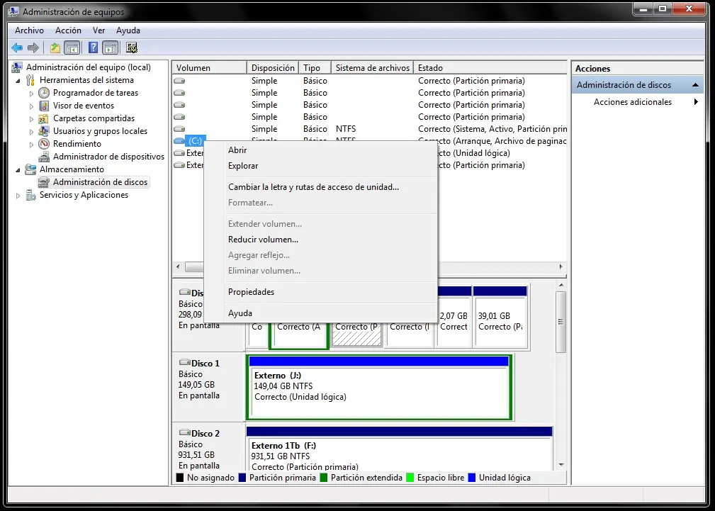The image size is (715, 511).
Task: Click the disk view scroll up arrow
Action: pyautogui.click(x=561, y=285)
